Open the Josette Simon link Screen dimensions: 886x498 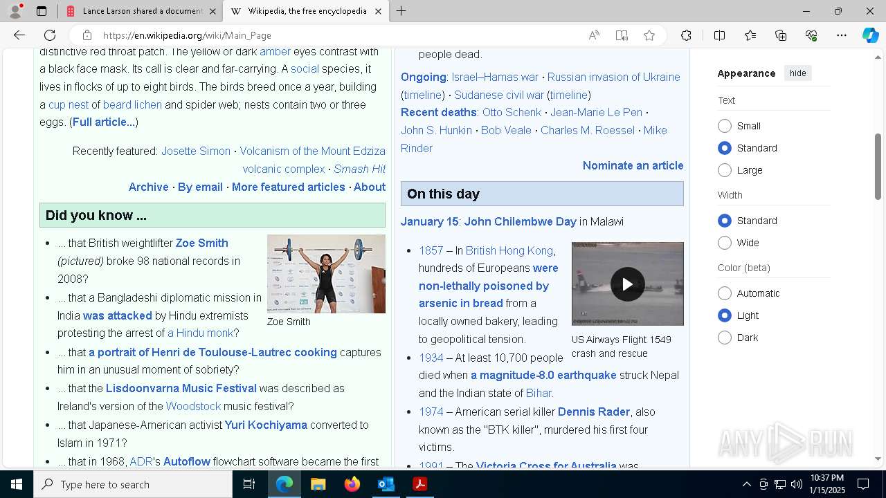pos(196,151)
